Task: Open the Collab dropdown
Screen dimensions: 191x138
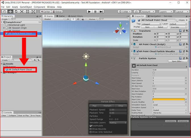Action: click(x=125, y=12)
